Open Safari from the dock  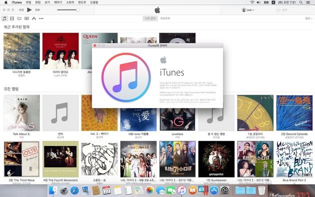click(x=74, y=190)
